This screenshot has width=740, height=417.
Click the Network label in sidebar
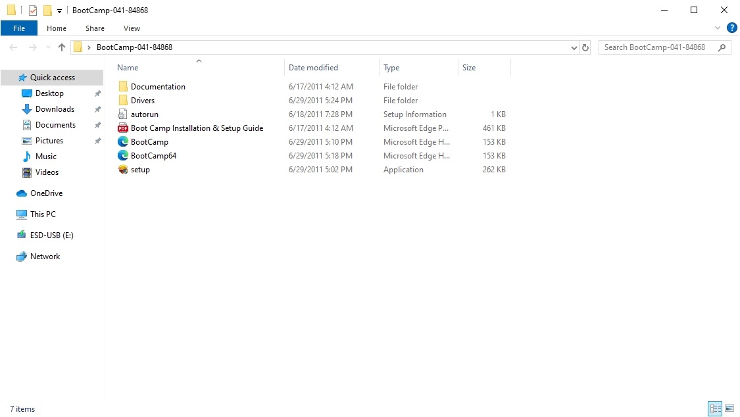point(45,257)
